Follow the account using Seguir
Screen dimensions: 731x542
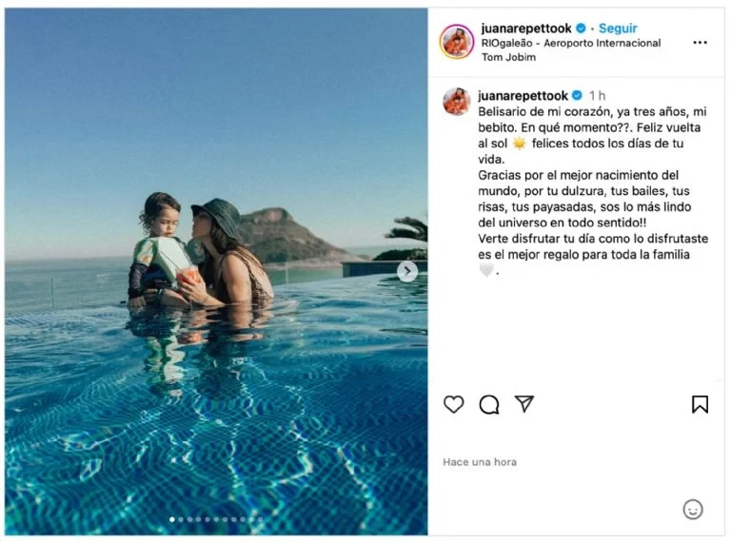618,29
